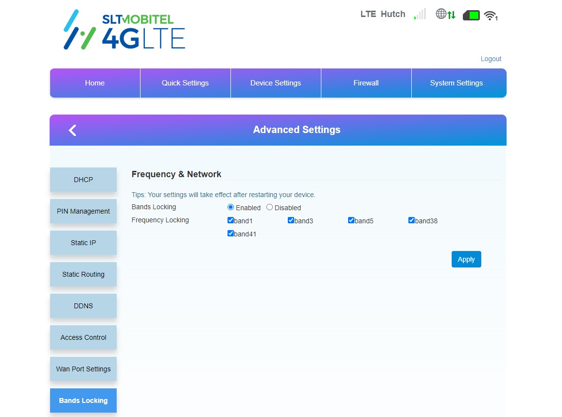Screen dimensions: 562x417
Task: Click the Bands Locking field label
Action: pyautogui.click(x=154, y=207)
